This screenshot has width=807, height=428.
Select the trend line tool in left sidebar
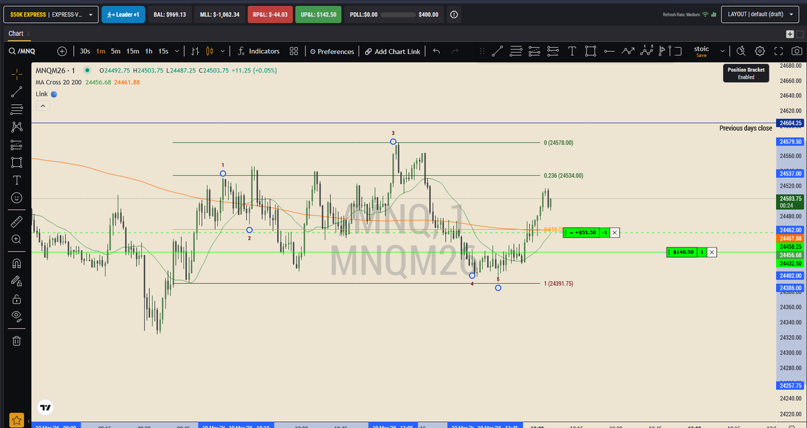click(17, 92)
